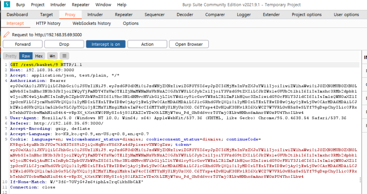
Task: Toggle the Intercept is on button
Action: pos(106,44)
